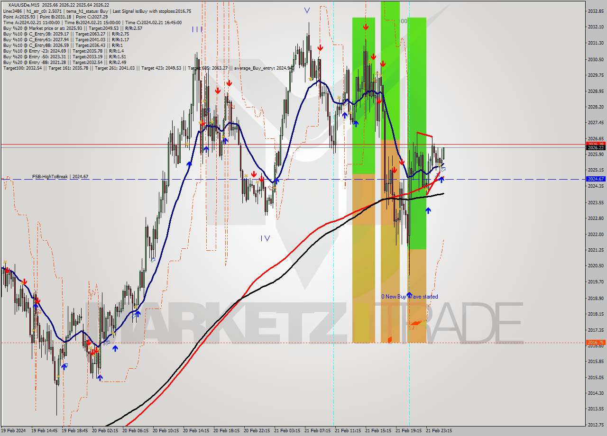The image size is (607, 436).
Task: Select the blue 'I V' wave label
Action: click(265, 238)
